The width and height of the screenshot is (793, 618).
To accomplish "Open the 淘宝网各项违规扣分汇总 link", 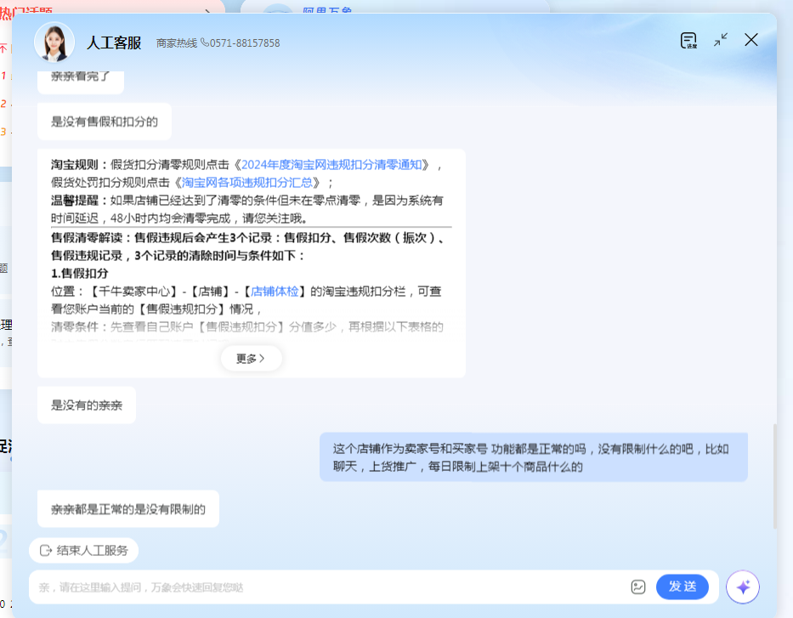I will coord(247,183).
